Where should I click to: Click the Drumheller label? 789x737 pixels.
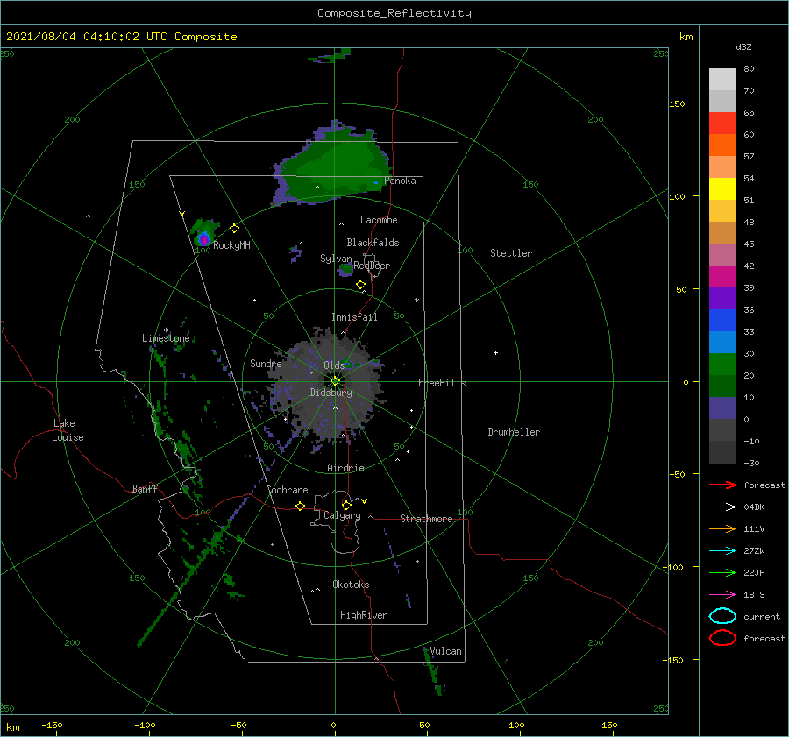click(514, 432)
